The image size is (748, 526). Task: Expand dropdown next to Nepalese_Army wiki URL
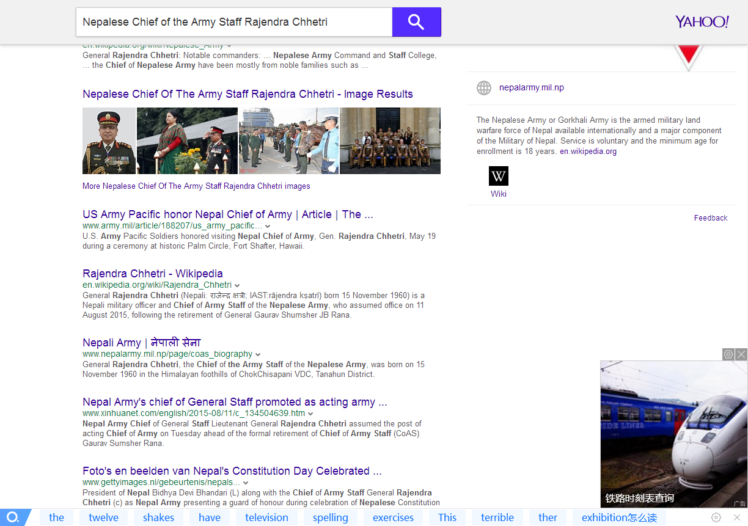[229, 45]
